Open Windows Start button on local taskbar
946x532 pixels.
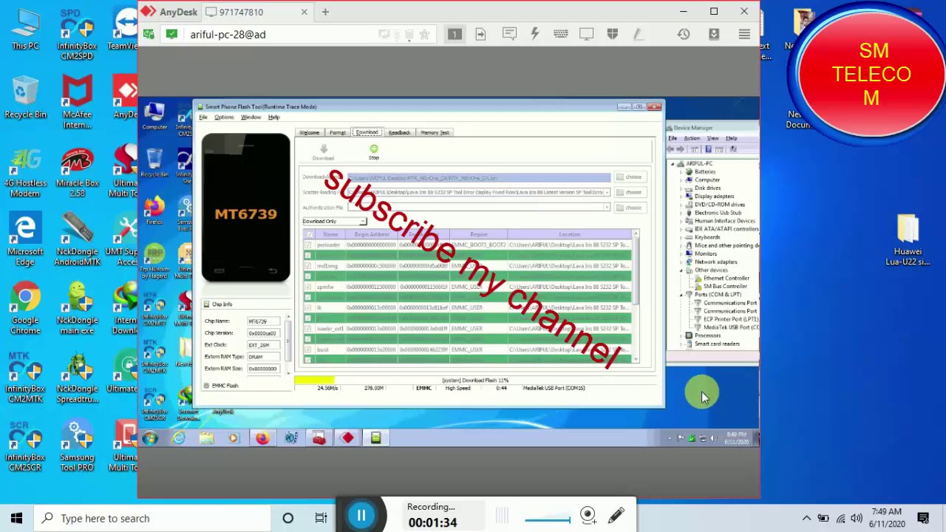point(17,518)
